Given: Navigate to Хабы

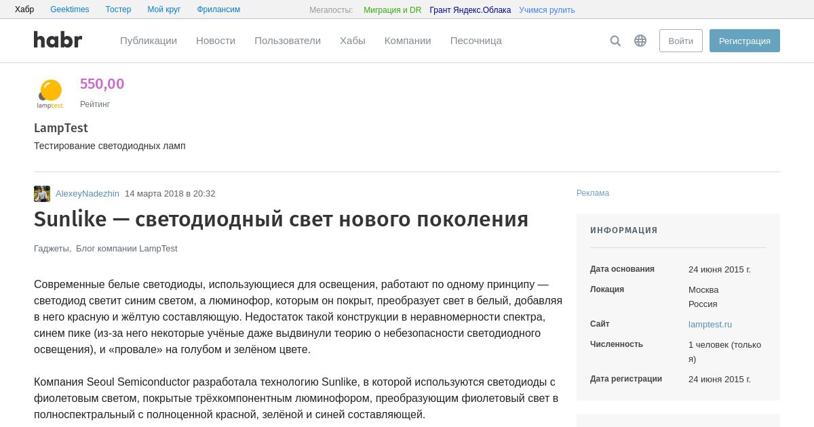Looking at the screenshot, I should pyautogui.click(x=352, y=41).
